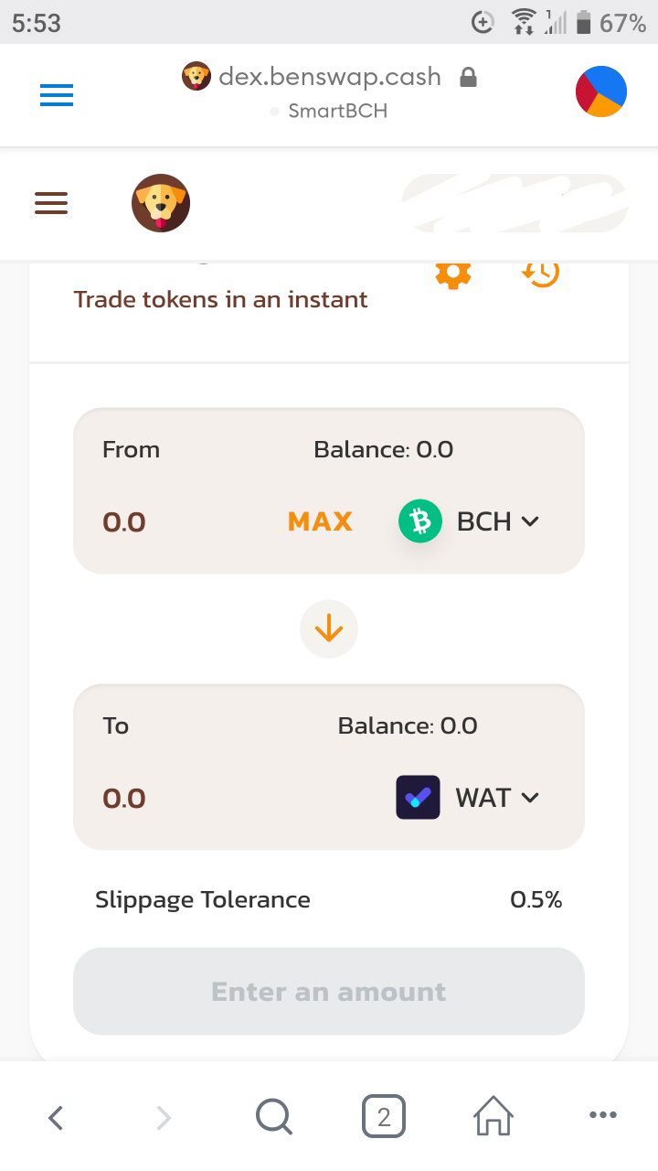
Task: Tap the Enter an amount button
Action: coord(329,991)
